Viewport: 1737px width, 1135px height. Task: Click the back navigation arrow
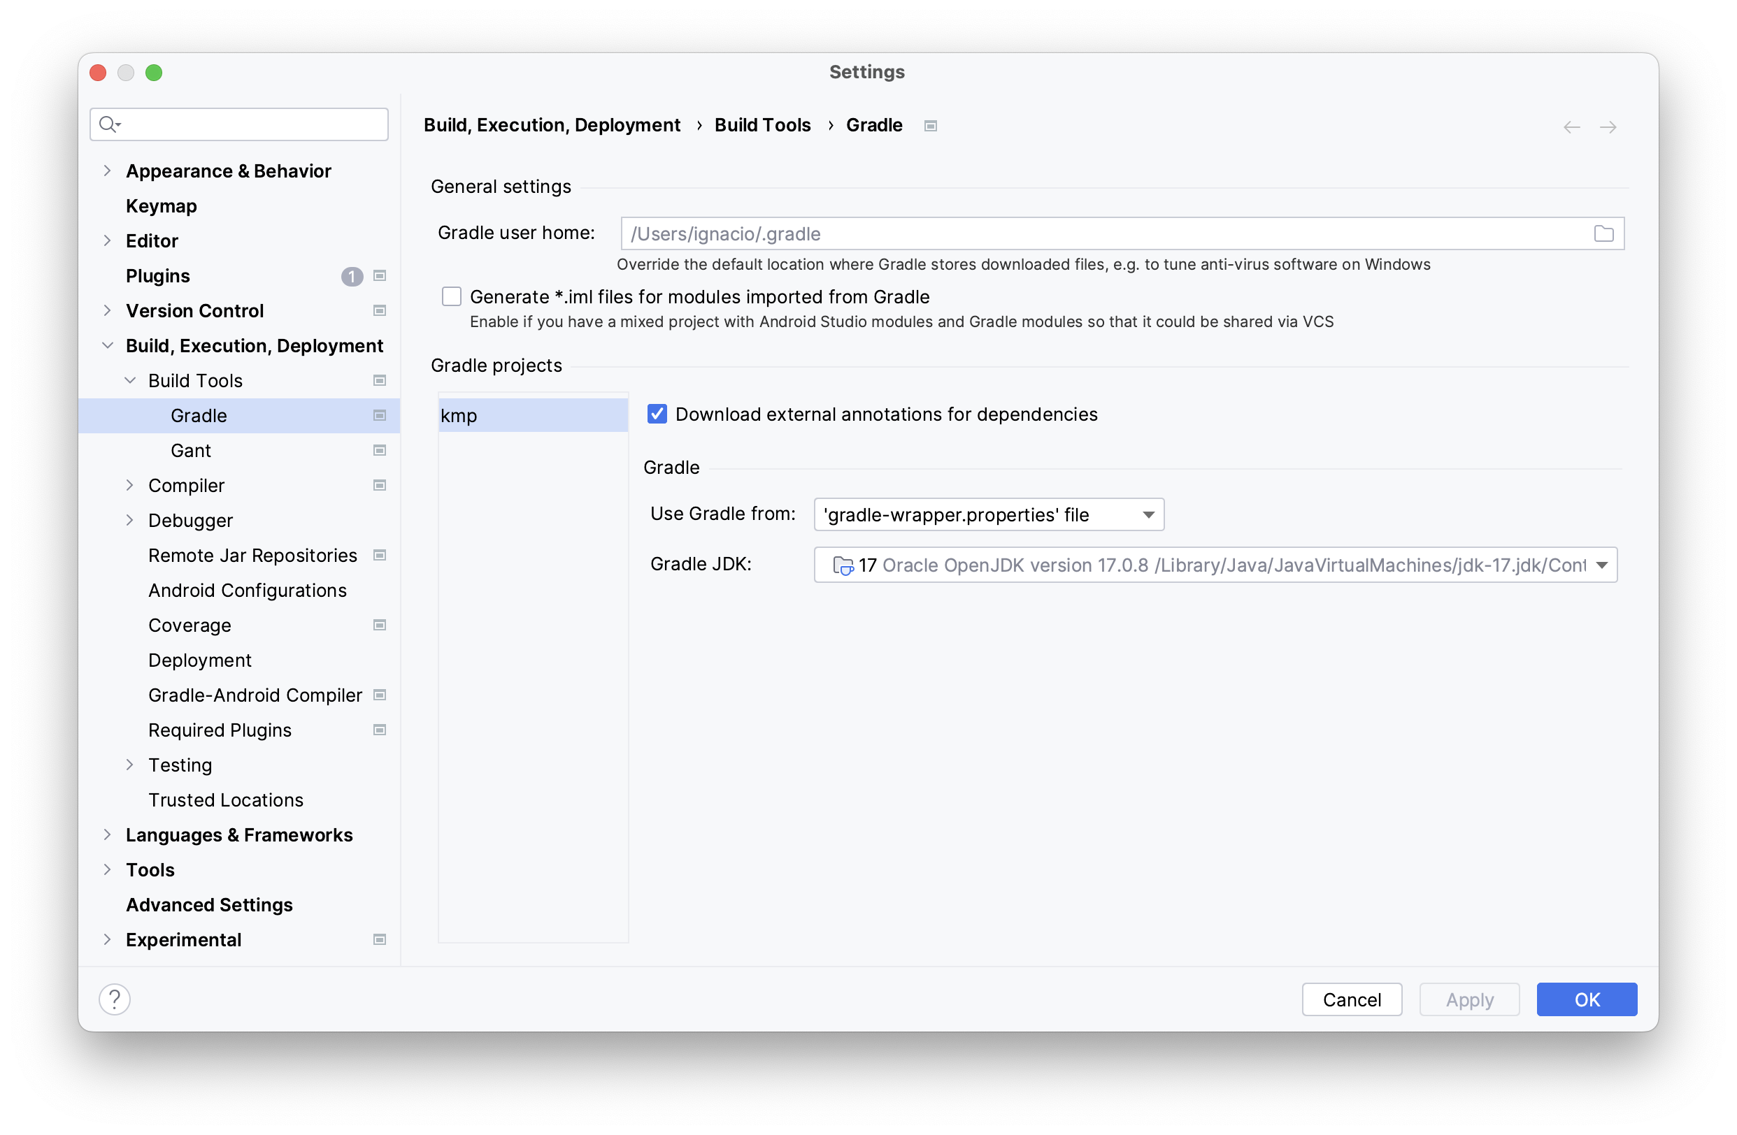point(1571,126)
